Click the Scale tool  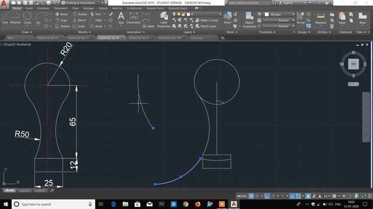pos(79,26)
